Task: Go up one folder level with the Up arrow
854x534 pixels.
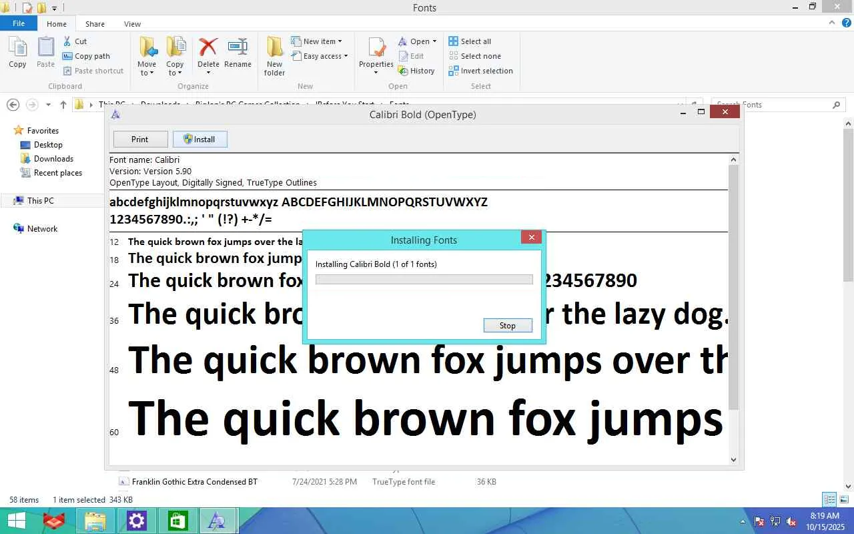Action: [63, 105]
